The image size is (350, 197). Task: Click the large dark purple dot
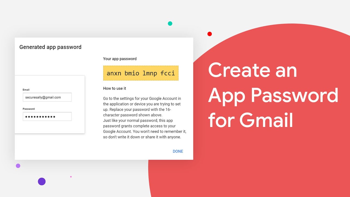click(x=42, y=181)
